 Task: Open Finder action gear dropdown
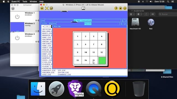coord(139,14)
